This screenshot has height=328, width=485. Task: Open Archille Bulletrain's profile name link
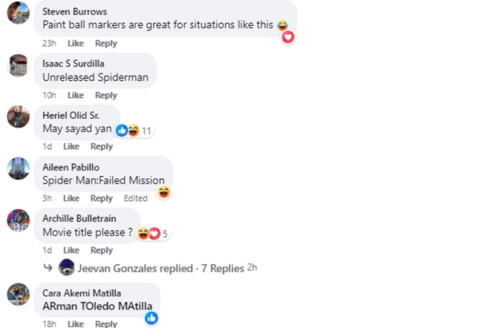coord(79,219)
